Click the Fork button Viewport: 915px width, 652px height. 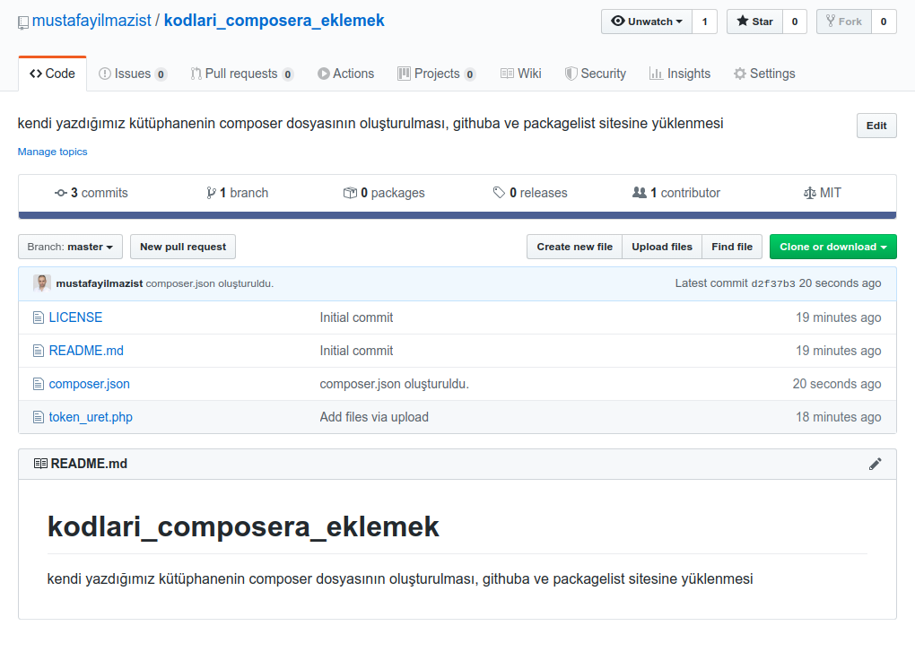pos(844,22)
